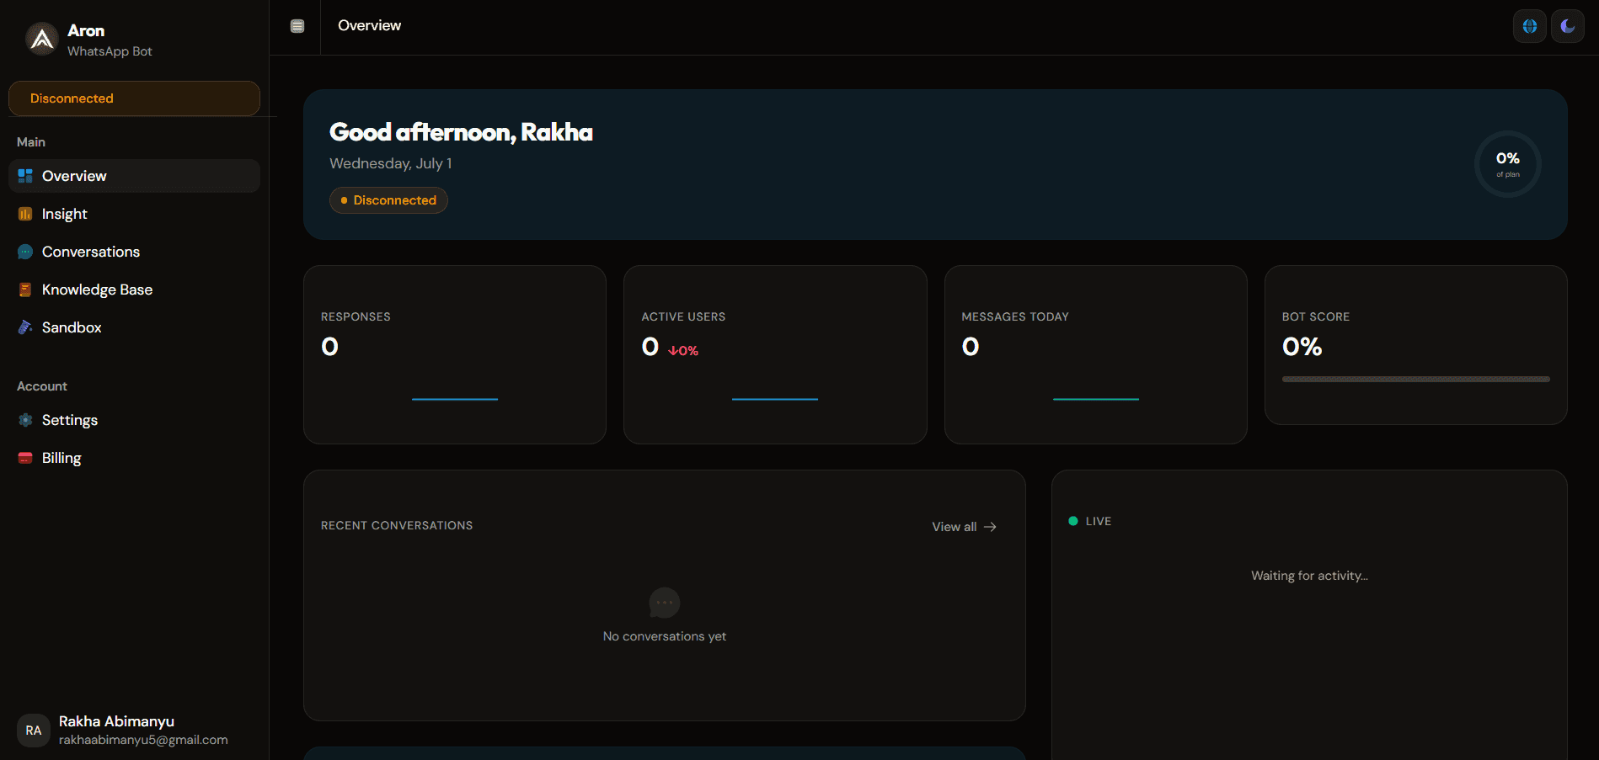Click the 0% of plan usage ring
The image size is (1599, 760).
click(1508, 164)
